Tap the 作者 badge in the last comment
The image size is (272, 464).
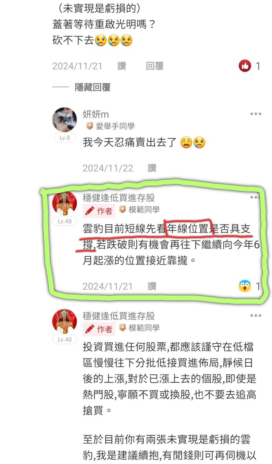(x=99, y=329)
